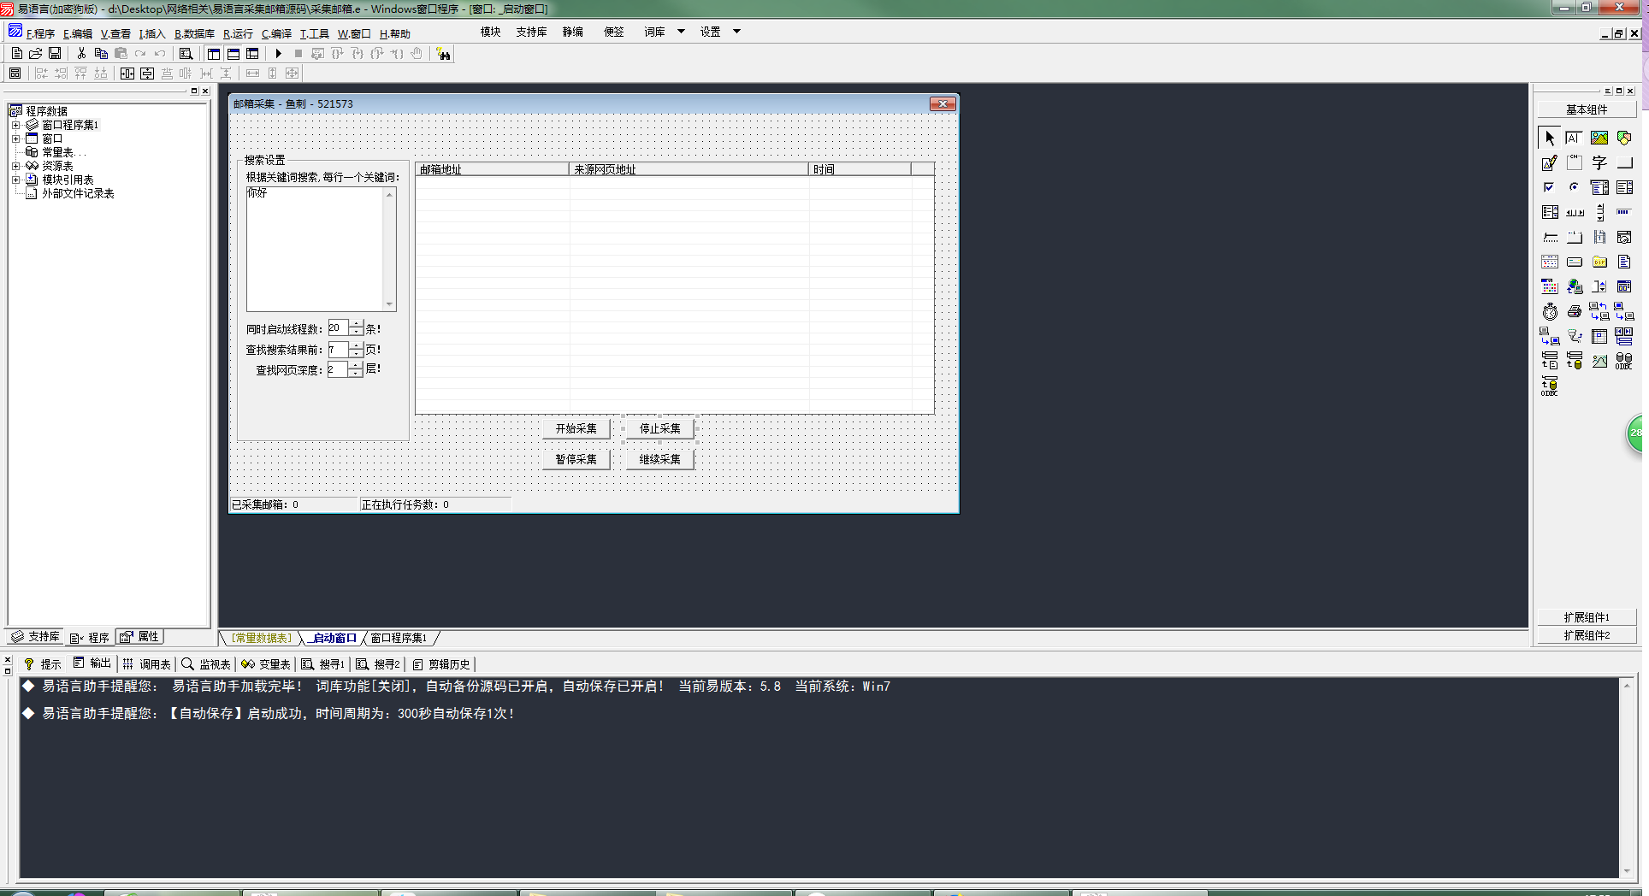
Task: Switch to the 输出 bottom panel tab
Action: 92,663
